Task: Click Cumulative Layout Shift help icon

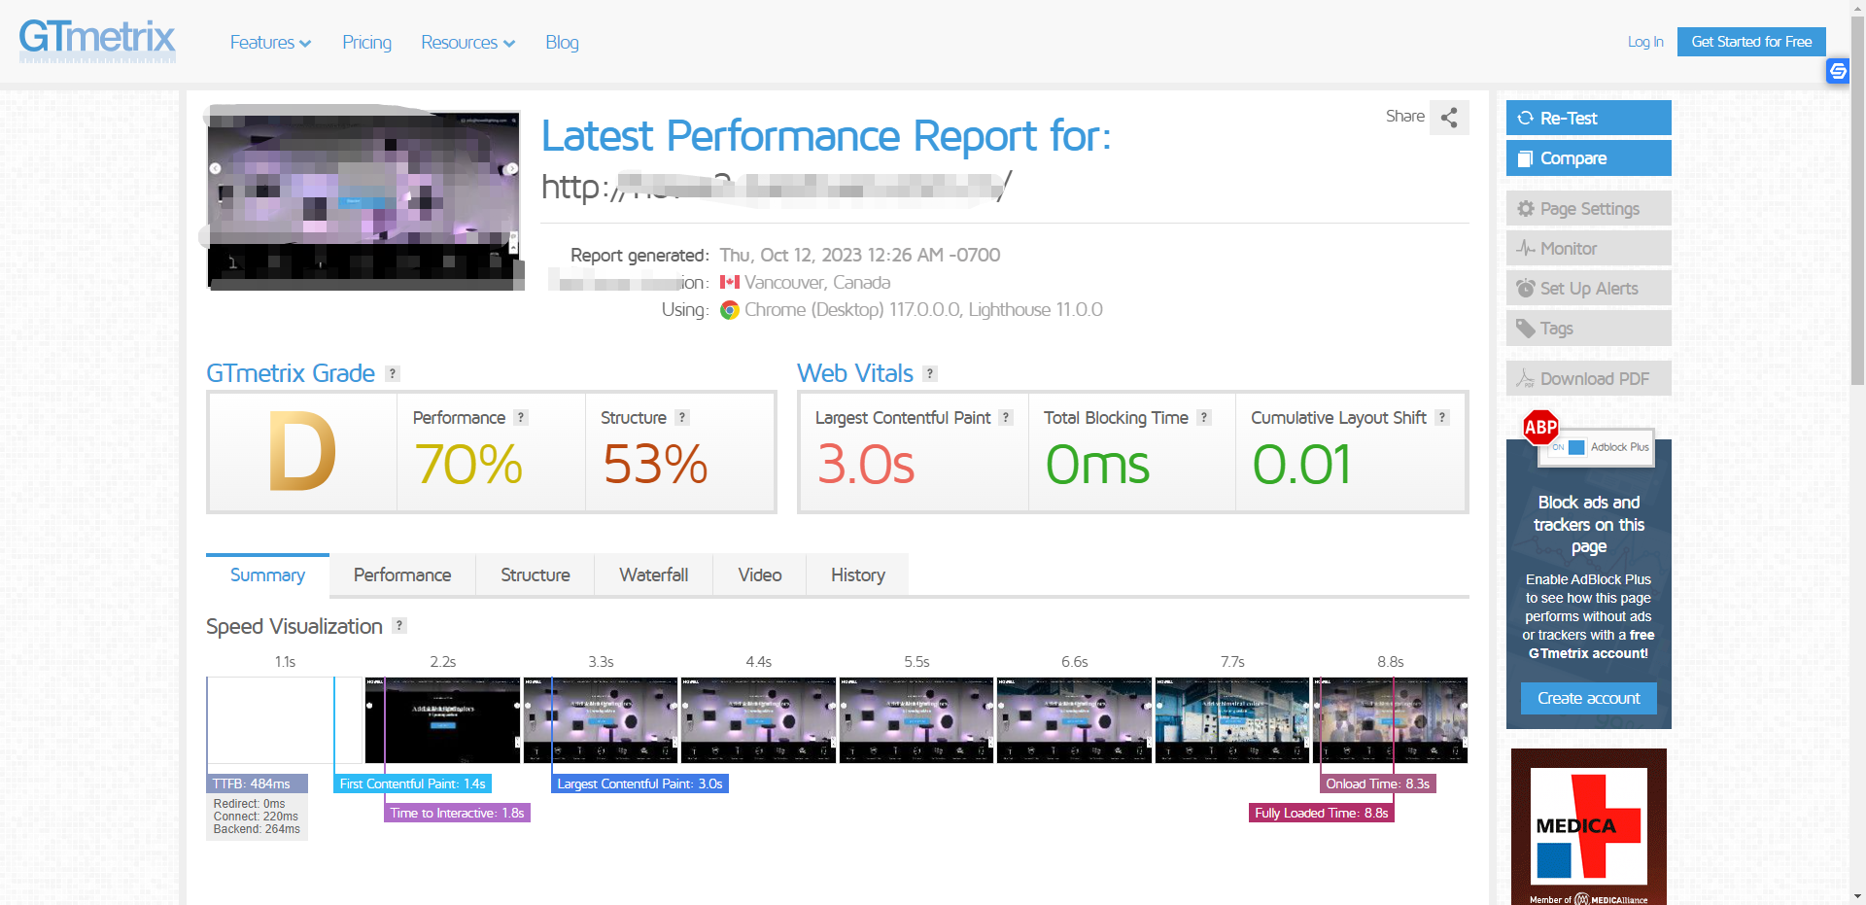Action: pyautogui.click(x=1442, y=418)
